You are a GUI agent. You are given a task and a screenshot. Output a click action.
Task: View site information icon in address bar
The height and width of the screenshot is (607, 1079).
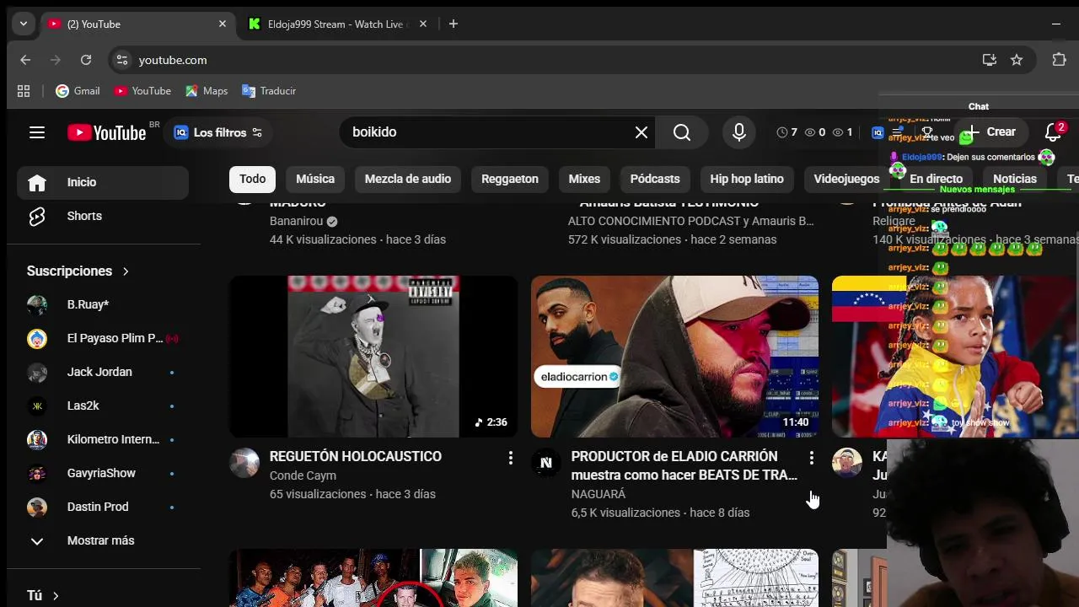point(122,60)
